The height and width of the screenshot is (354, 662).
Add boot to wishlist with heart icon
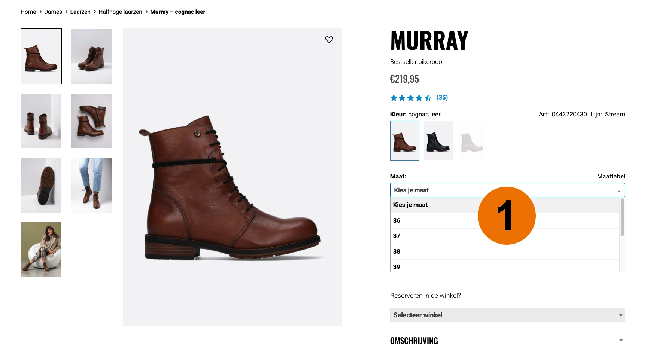pos(329,40)
